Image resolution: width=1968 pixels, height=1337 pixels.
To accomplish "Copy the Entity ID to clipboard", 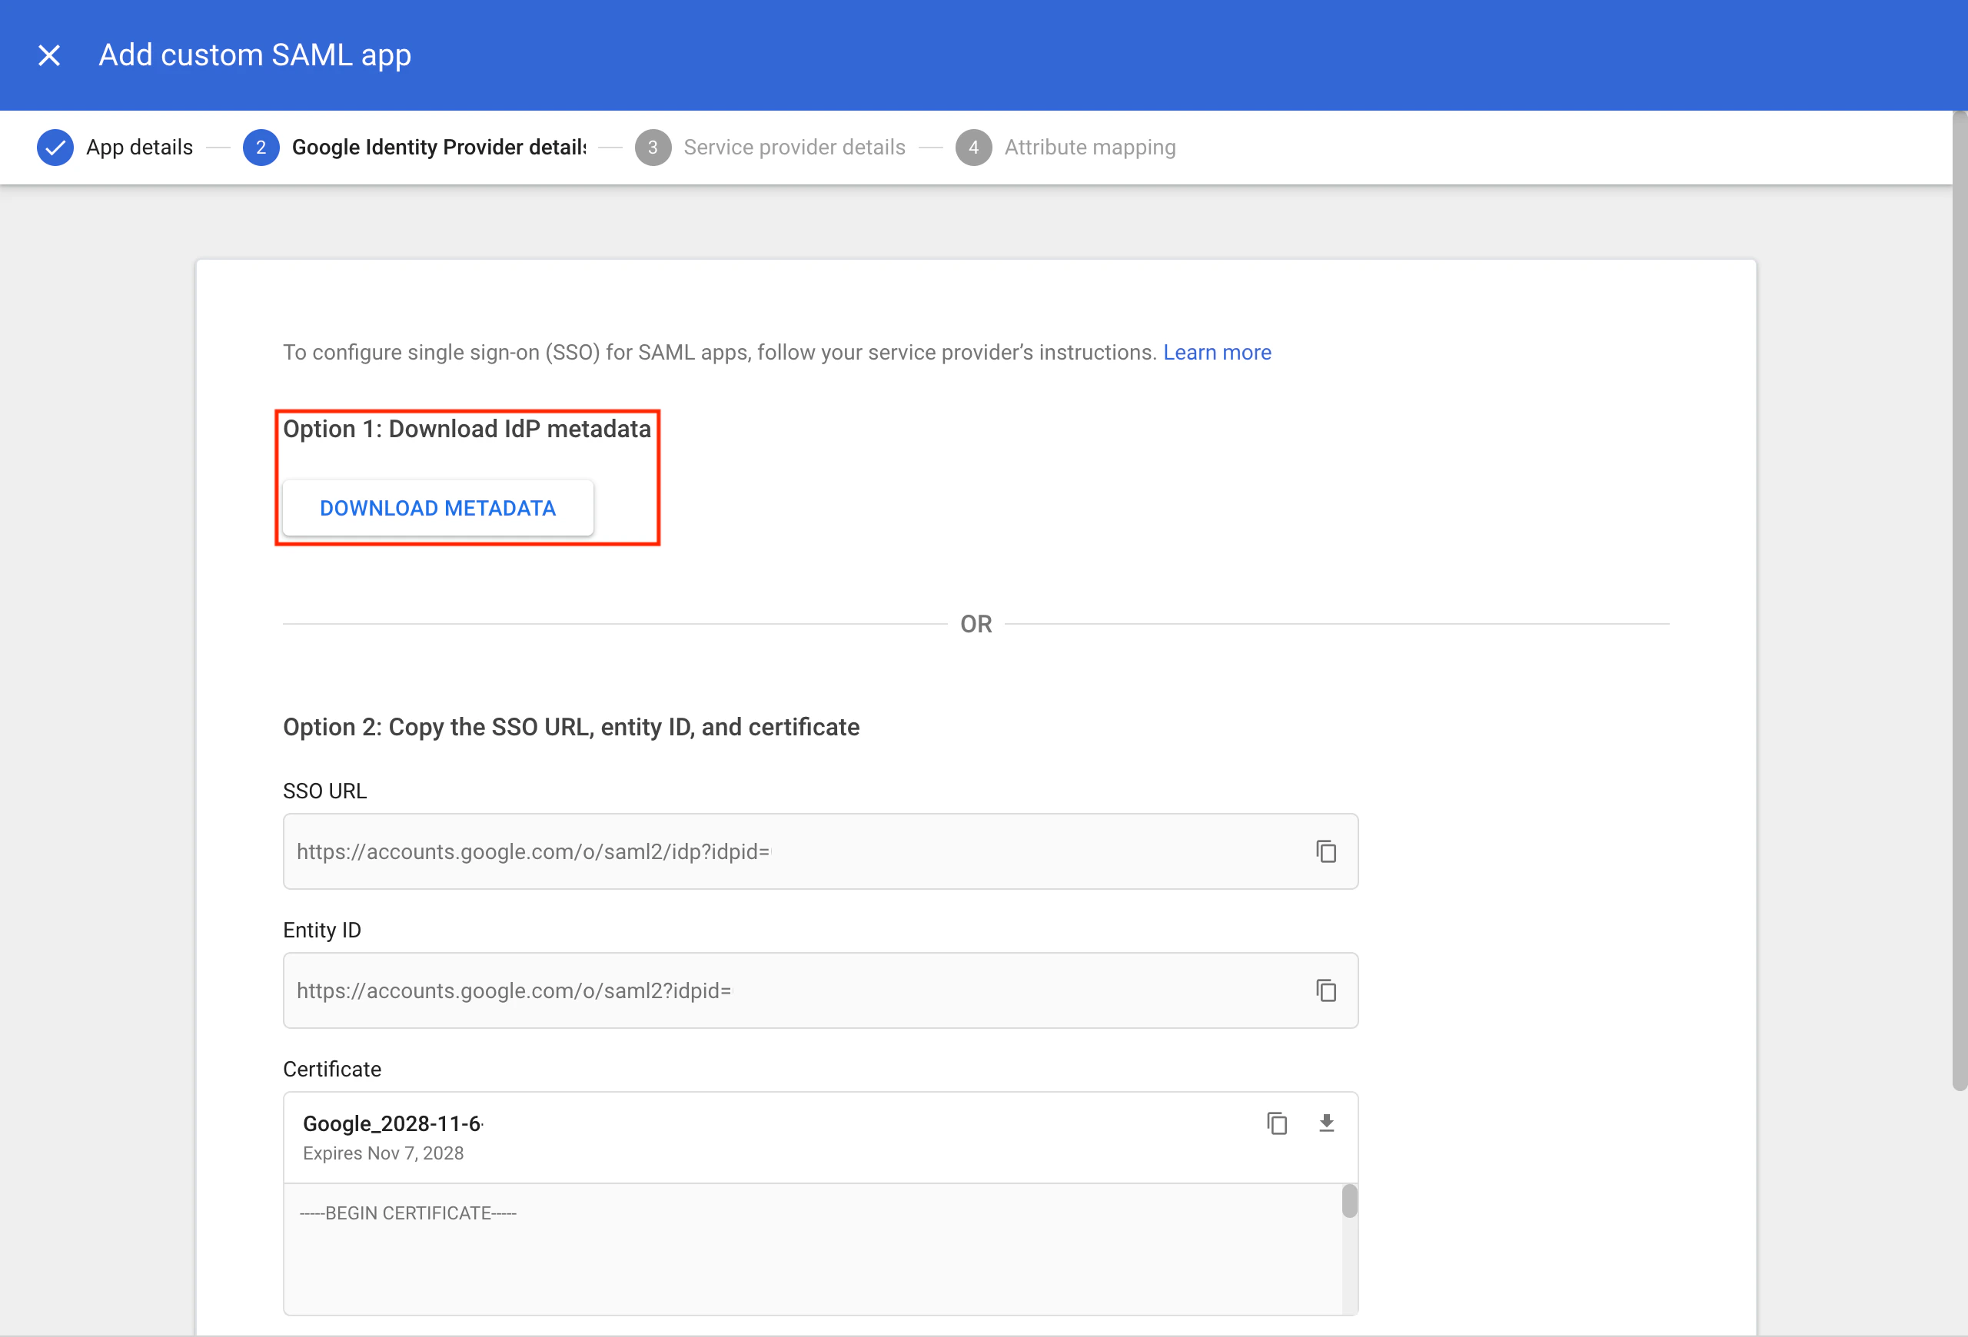I will click(1326, 990).
